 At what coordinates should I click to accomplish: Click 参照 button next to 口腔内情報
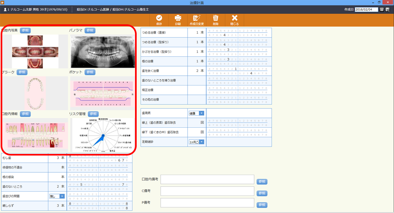tap(25, 114)
